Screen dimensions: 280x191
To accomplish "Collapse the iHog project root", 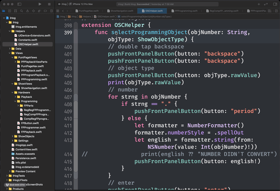I will pyautogui.click(x=4, y=18).
